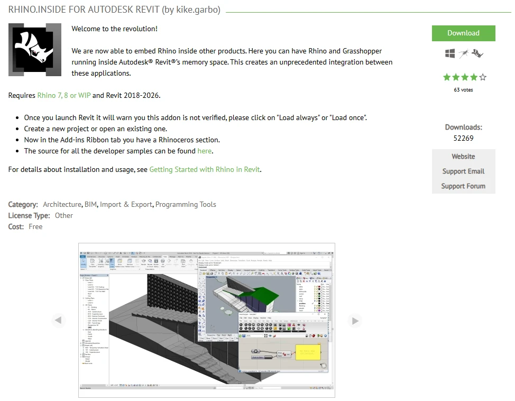Click the empty outlined rating star
Viewport: 515px width, 401px height.
click(483, 77)
